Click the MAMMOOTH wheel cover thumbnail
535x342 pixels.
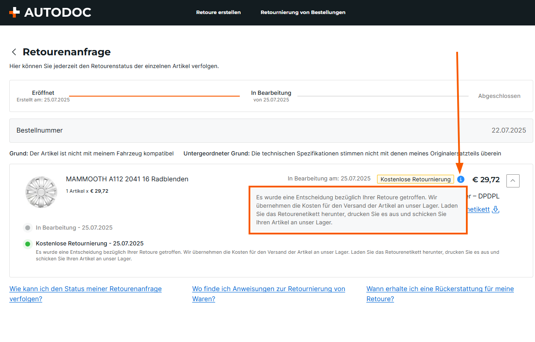pyautogui.click(x=41, y=192)
